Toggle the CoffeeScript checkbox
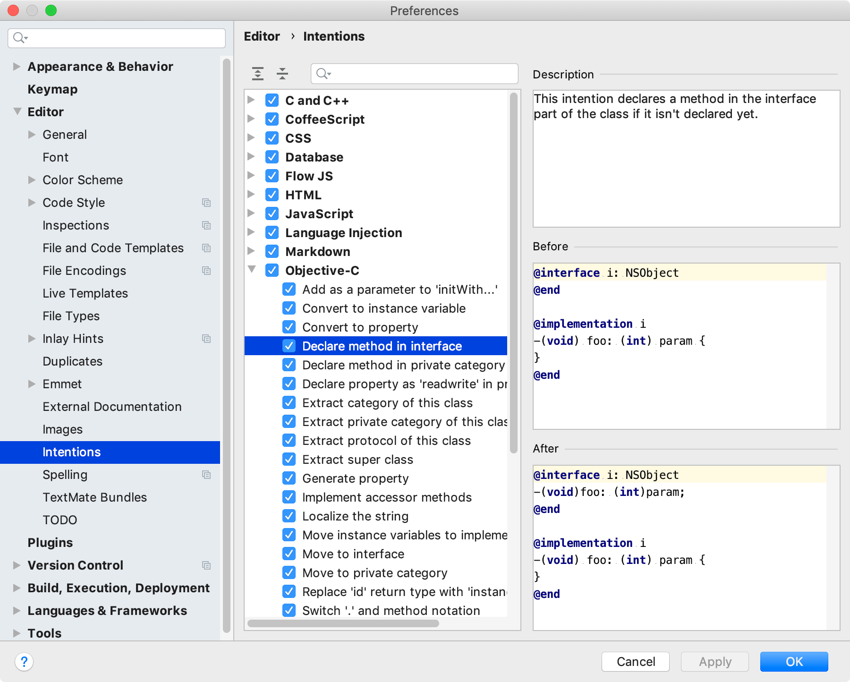This screenshot has width=850, height=682. pyautogui.click(x=272, y=119)
